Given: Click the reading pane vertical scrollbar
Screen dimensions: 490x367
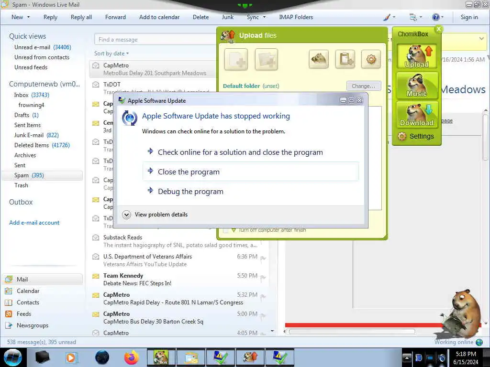Looking at the screenshot, I should pos(486,137).
